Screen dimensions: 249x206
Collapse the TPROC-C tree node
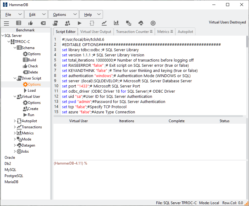(x=9, y=42)
